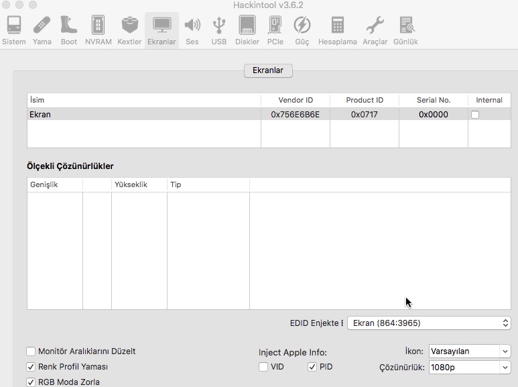
Task: Open the Ses audio section
Action: (x=192, y=31)
